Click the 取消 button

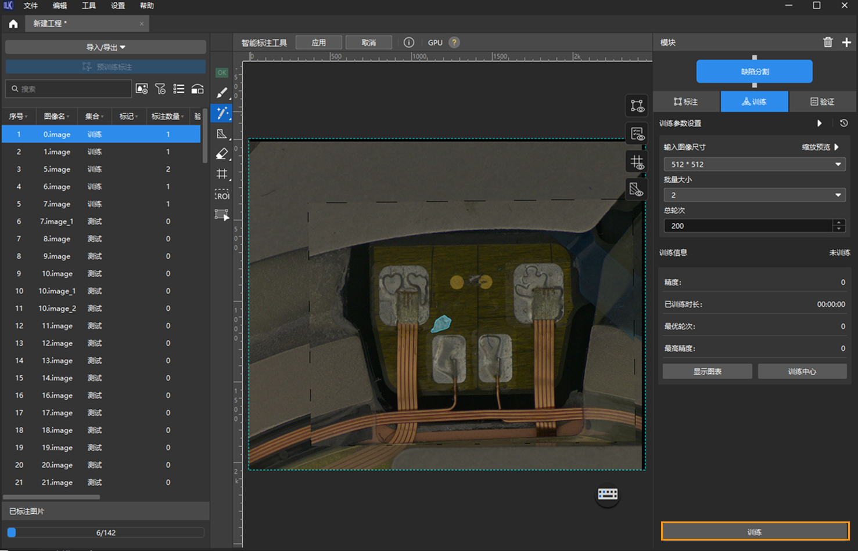pyautogui.click(x=369, y=42)
